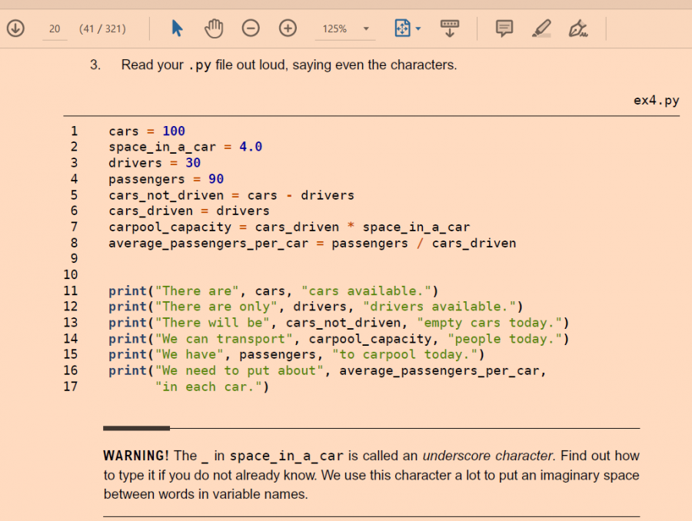Select the Hand pan tool
Image resolution: width=692 pixels, height=521 pixels.
pyautogui.click(x=214, y=28)
